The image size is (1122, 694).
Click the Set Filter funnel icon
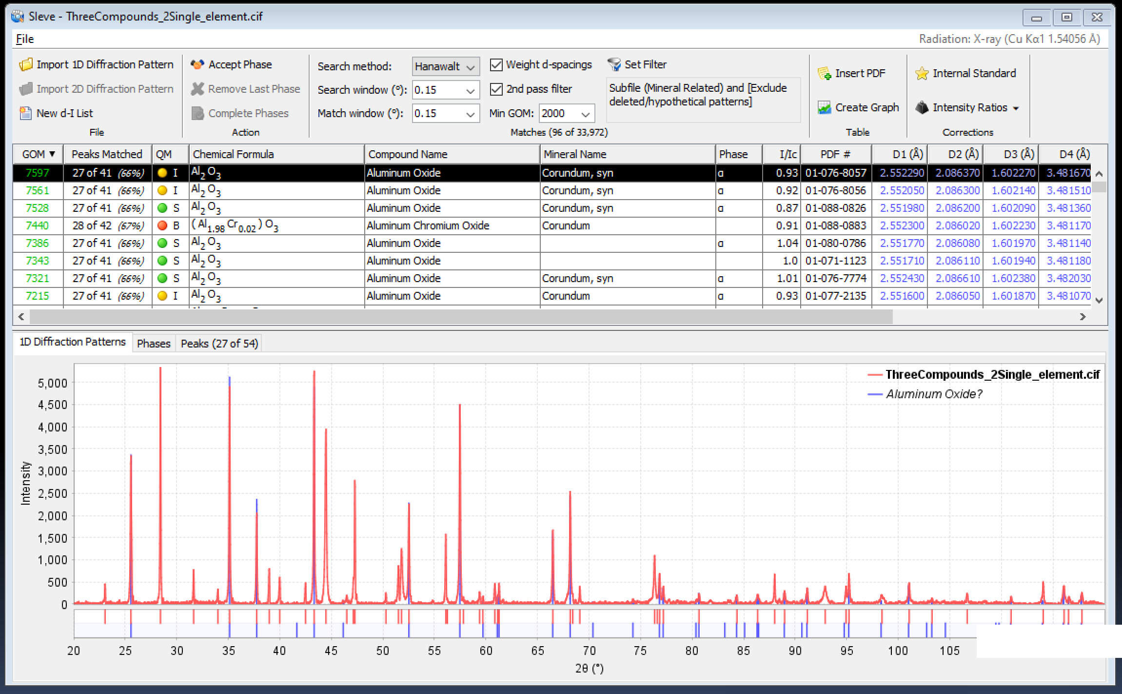point(614,64)
